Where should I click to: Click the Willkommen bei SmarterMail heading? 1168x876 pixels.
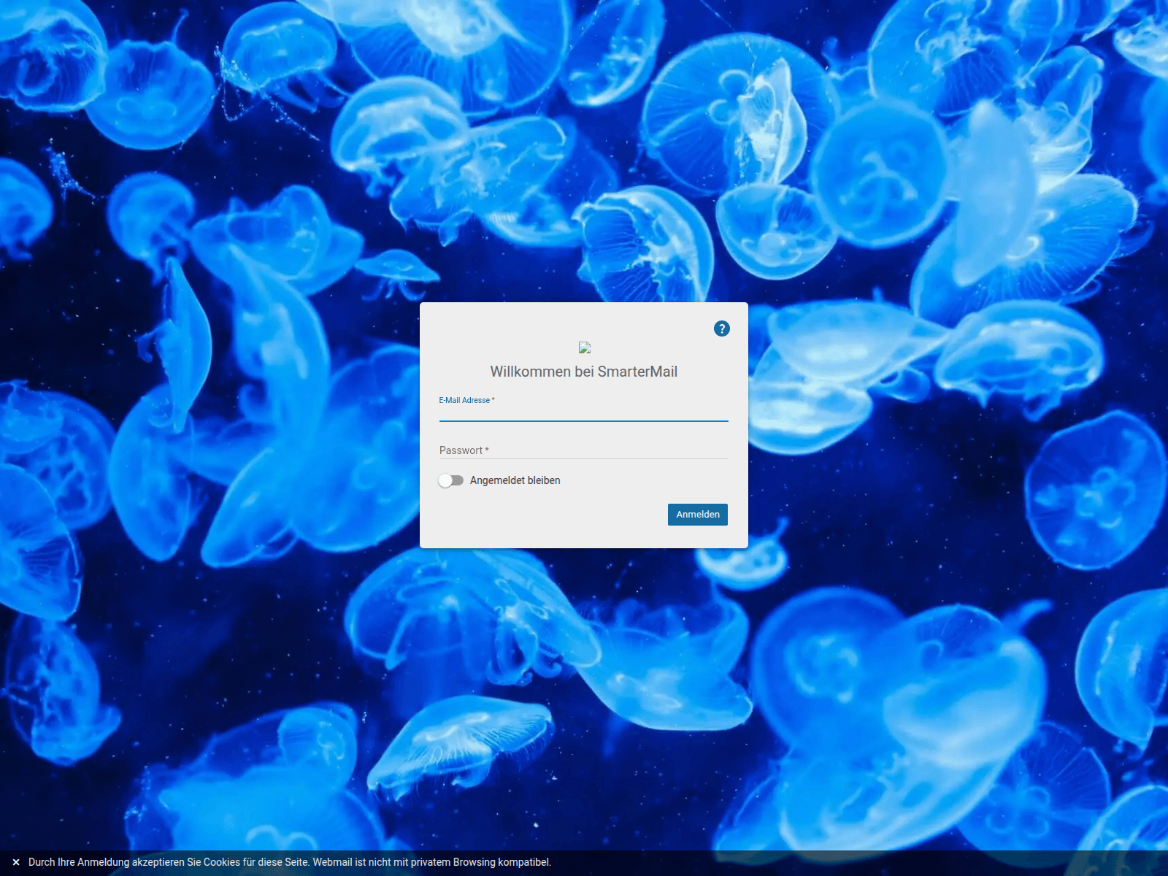pos(583,372)
